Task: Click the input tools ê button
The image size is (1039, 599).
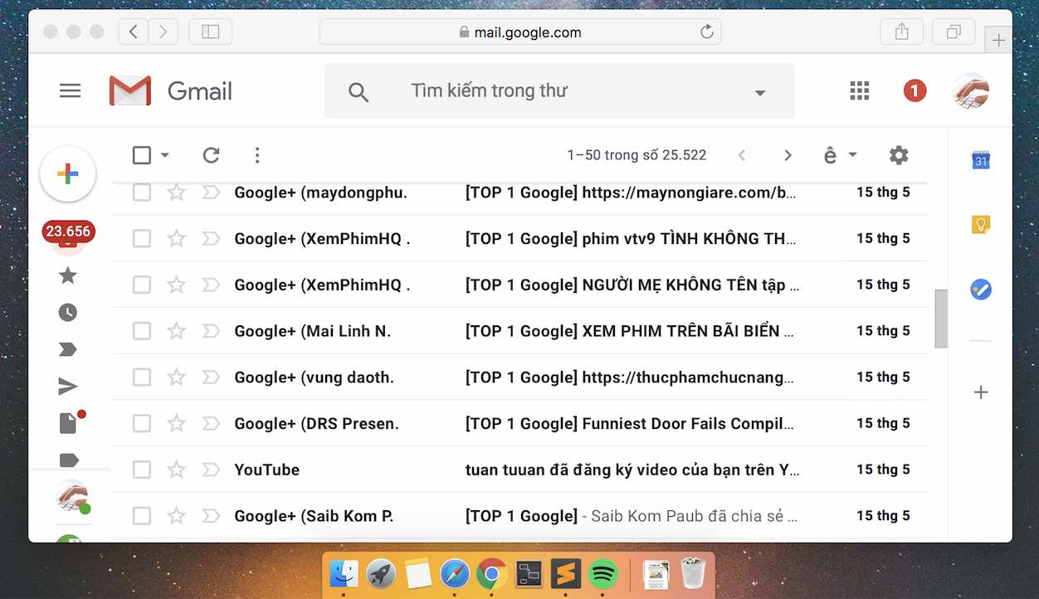Action: point(830,155)
